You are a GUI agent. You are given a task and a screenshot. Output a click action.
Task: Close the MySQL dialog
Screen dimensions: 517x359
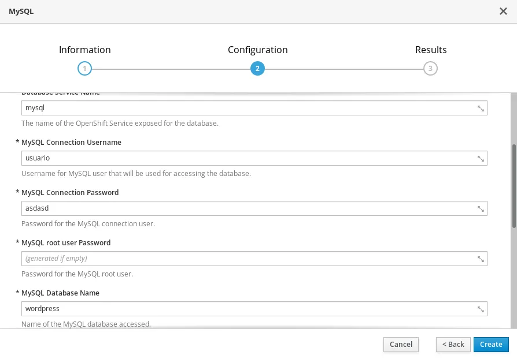click(503, 12)
